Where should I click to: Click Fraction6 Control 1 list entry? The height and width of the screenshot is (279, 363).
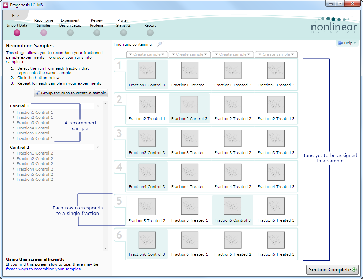pyautogui.click(x=34, y=138)
